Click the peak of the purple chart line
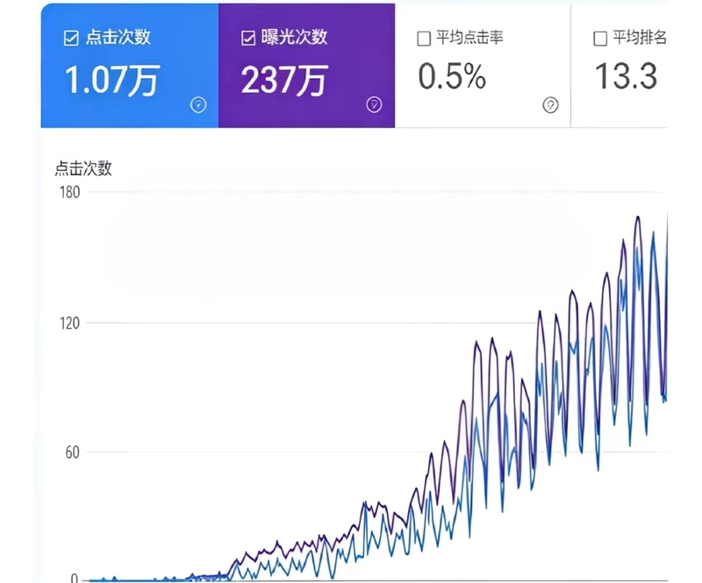 point(637,215)
